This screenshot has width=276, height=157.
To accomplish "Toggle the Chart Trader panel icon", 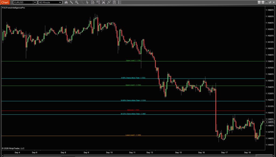I will (98, 2).
